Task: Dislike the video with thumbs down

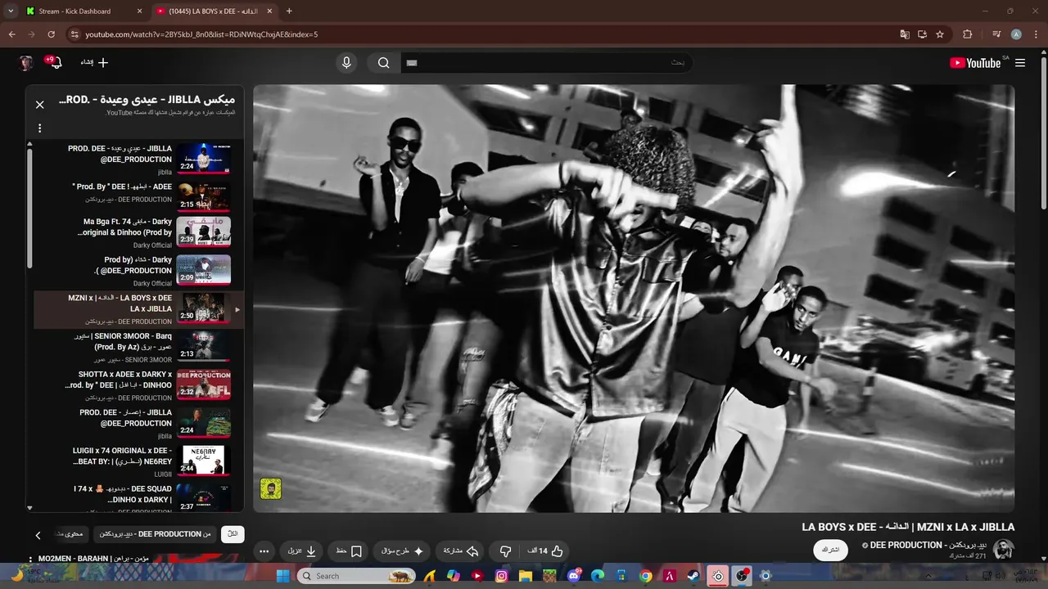Action: pos(505,551)
